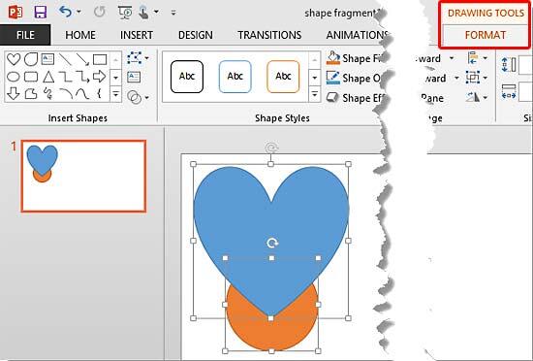
Task: Open Customize Quick Access Toolbar menu
Action: (173, 13)
